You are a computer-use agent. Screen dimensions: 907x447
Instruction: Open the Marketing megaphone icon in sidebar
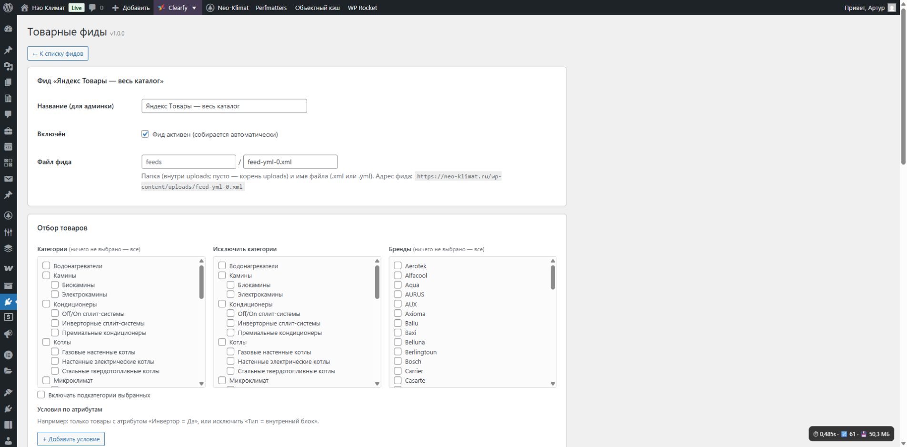[8, 334]
